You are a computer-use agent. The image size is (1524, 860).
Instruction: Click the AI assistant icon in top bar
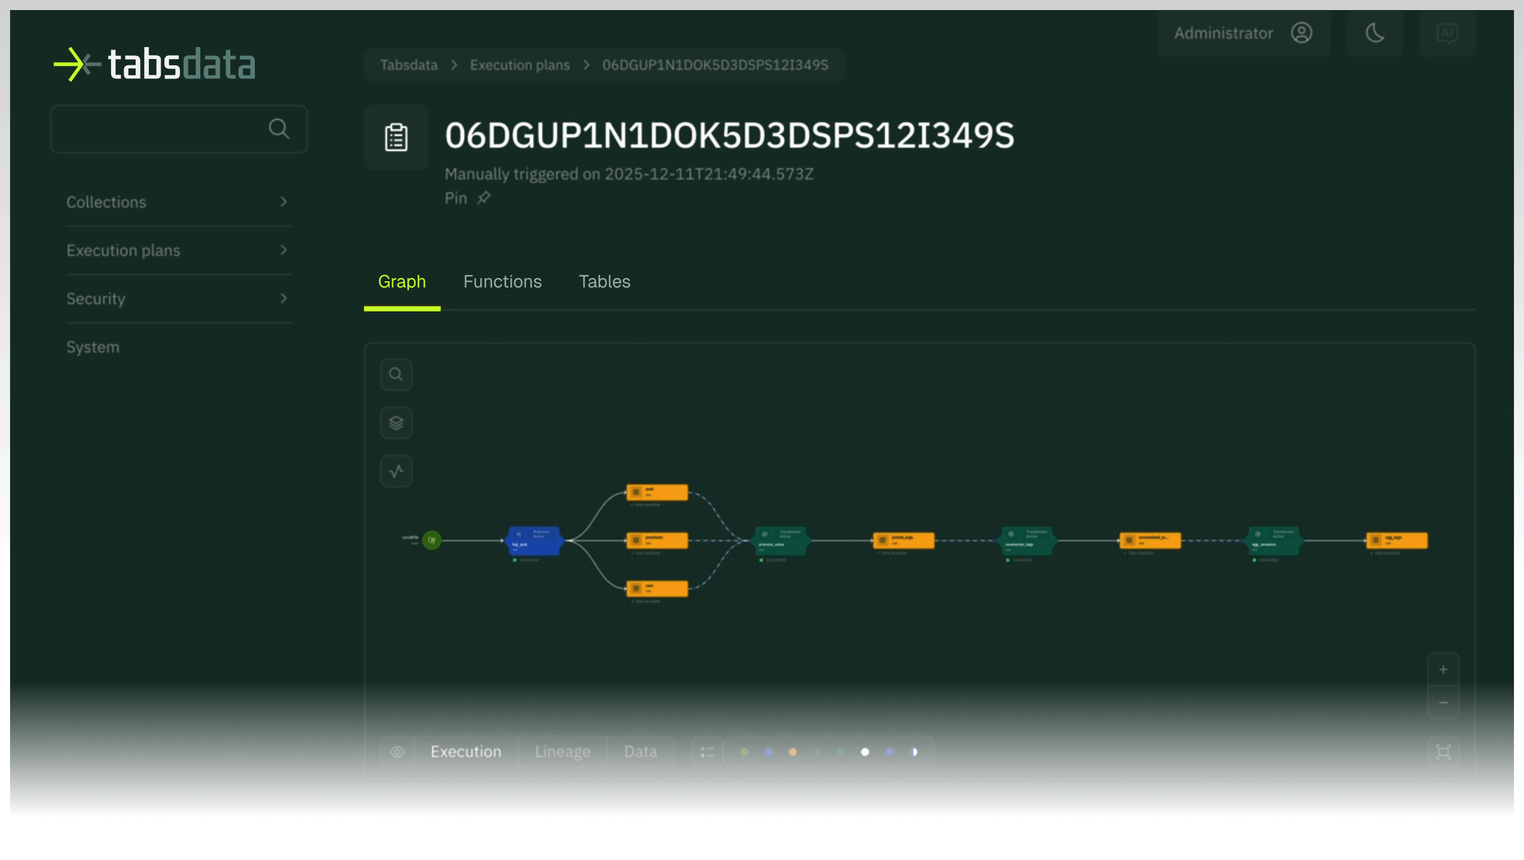pyautogui.click(x=1447, y=33)
